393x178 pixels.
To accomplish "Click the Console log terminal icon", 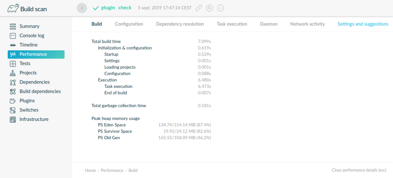I will pyautogui.click(x=13, y=36).
